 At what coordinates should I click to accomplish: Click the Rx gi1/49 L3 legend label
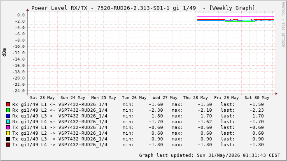pos(60,116)
